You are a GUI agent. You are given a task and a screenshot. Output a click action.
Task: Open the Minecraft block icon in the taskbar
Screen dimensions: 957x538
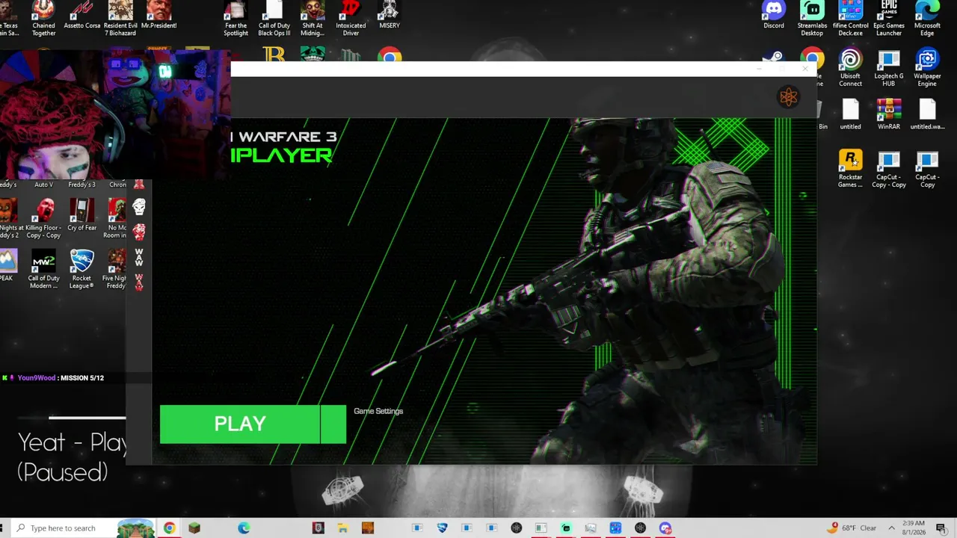coord(194,528)
